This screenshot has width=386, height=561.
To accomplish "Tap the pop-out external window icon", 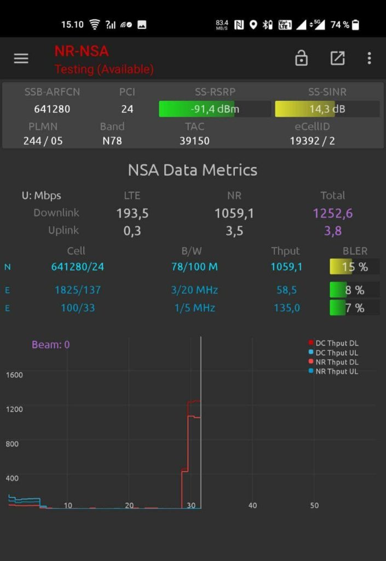I will pyautogui.click(x=337, y=58).
